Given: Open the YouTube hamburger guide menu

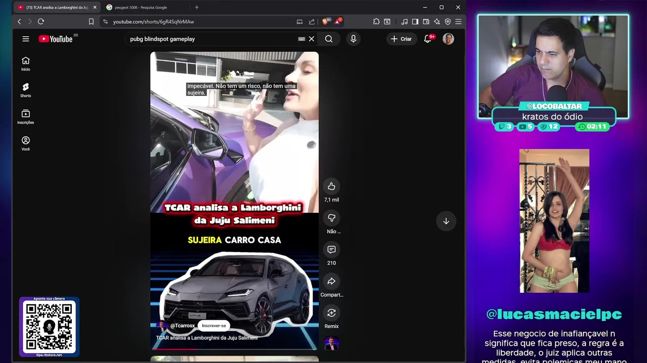Looking at the screenshot, I should pos(26,39).
